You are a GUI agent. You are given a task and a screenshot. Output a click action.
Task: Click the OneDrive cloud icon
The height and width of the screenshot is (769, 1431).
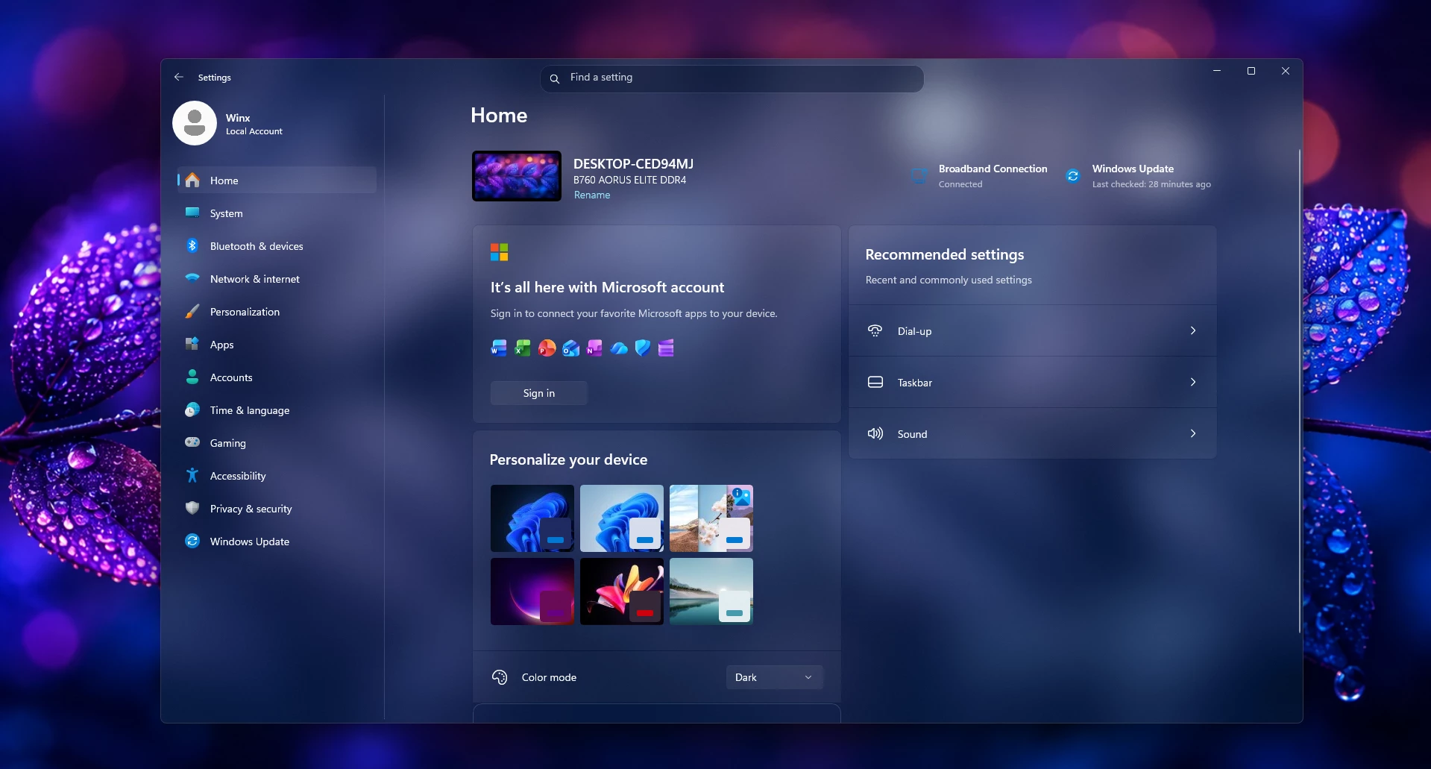618,348
